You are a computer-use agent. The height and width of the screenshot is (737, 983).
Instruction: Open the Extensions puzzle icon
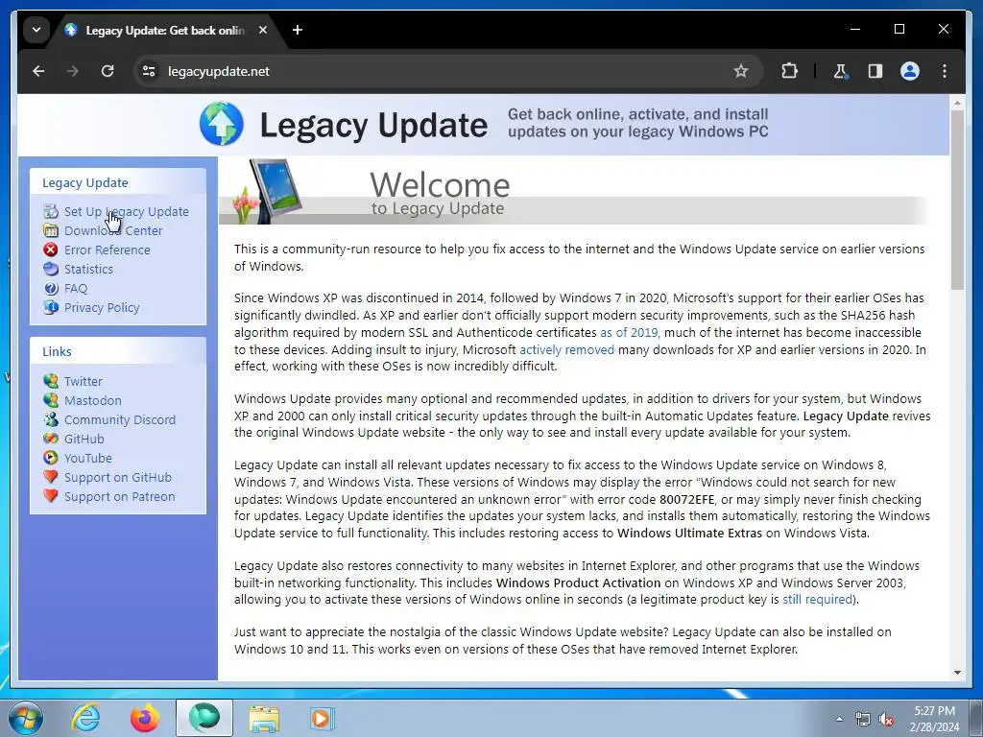tap(789, 71)
